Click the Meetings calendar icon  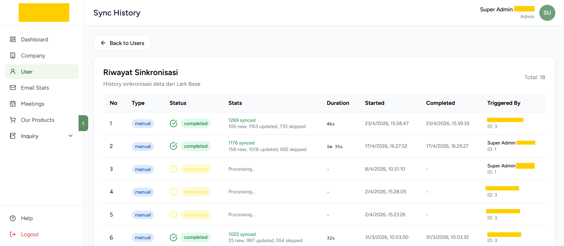[x=13, y=104]
